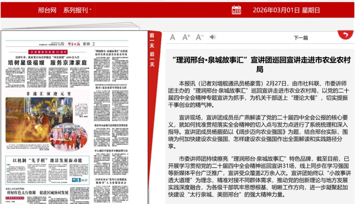Open commentary 以机制"先手棋"激活发展新动能

pyautogui.click(x=47, y=160)
